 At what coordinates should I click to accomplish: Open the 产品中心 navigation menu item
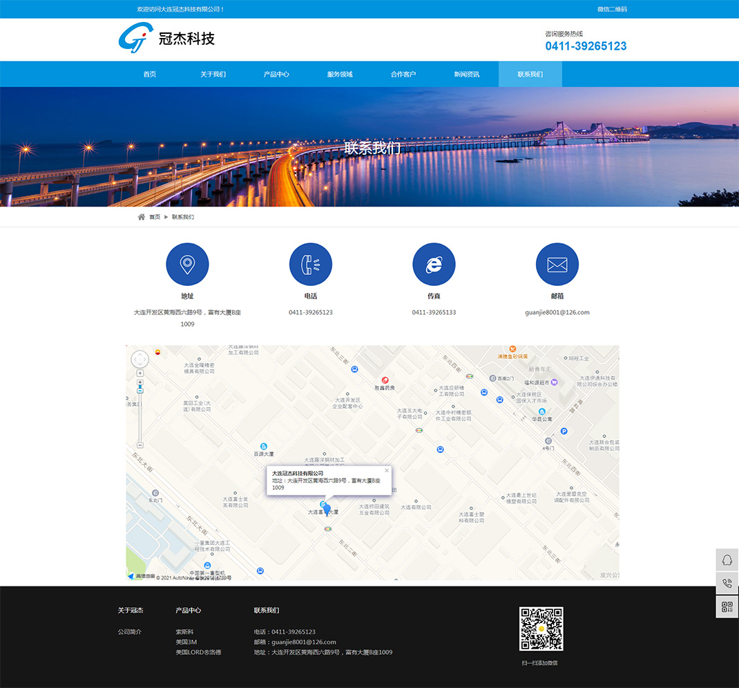click(276, 74)
